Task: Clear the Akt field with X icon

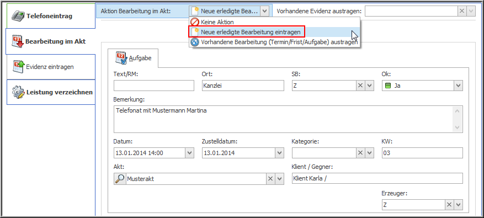Action: 270,179
